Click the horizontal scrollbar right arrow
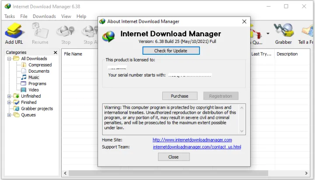 tap(306, 173)
